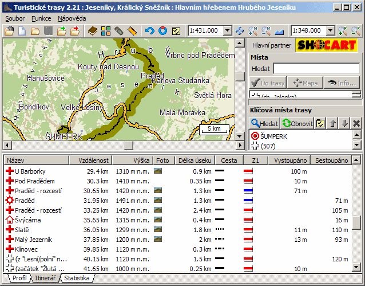Delete key place with X icon

point(356,123)
